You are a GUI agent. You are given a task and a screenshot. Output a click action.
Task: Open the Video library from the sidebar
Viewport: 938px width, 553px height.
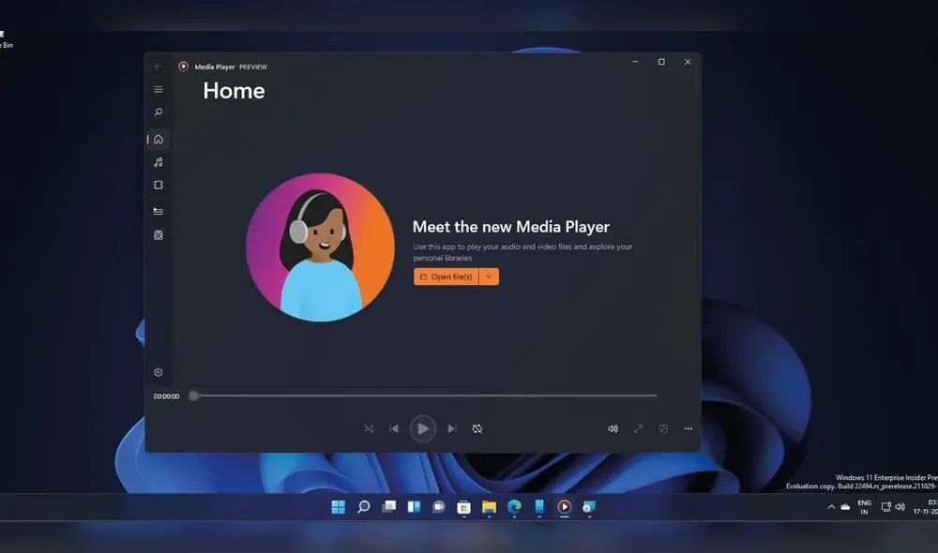(x=159, y=184)
